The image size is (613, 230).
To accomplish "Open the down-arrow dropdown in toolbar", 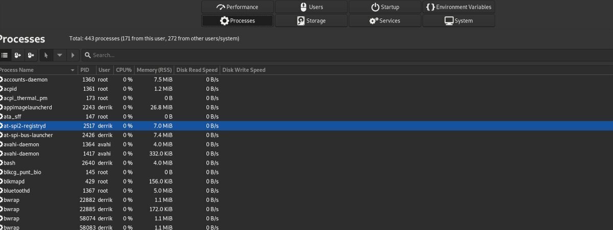I will [60, 55].
